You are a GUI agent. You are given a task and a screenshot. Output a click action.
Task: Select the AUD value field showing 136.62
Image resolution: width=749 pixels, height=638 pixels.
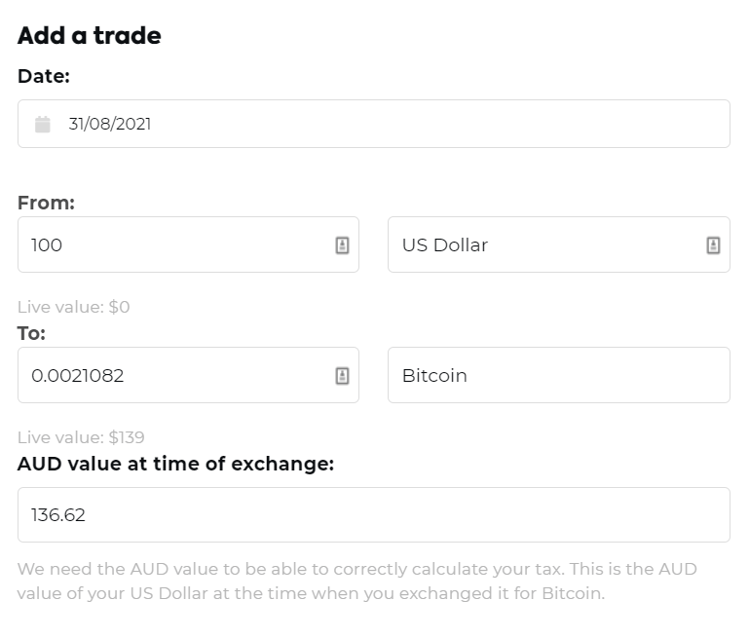tap(373, 515)
